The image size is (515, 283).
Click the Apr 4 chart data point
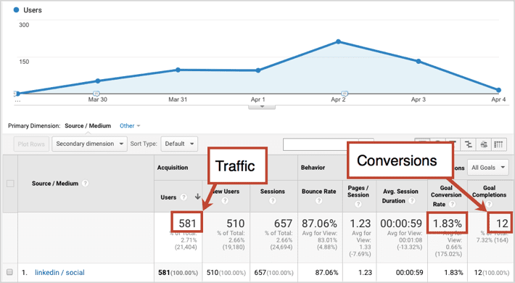tap(498, 90)
